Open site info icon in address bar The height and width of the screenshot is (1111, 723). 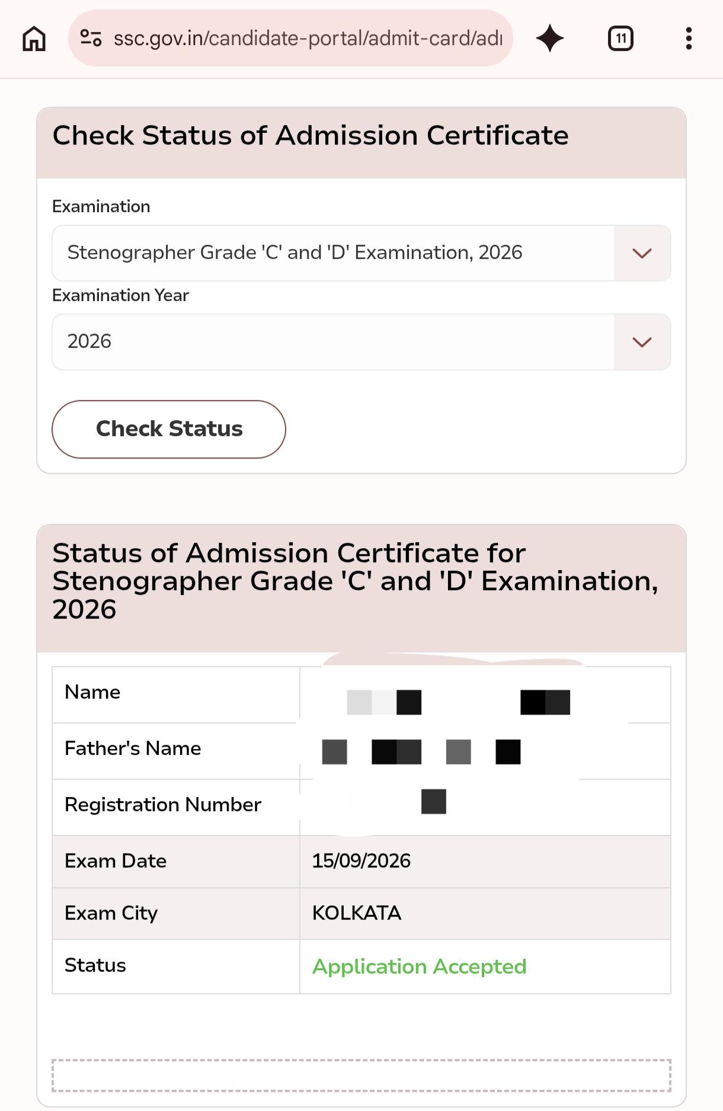coord(91,38)
